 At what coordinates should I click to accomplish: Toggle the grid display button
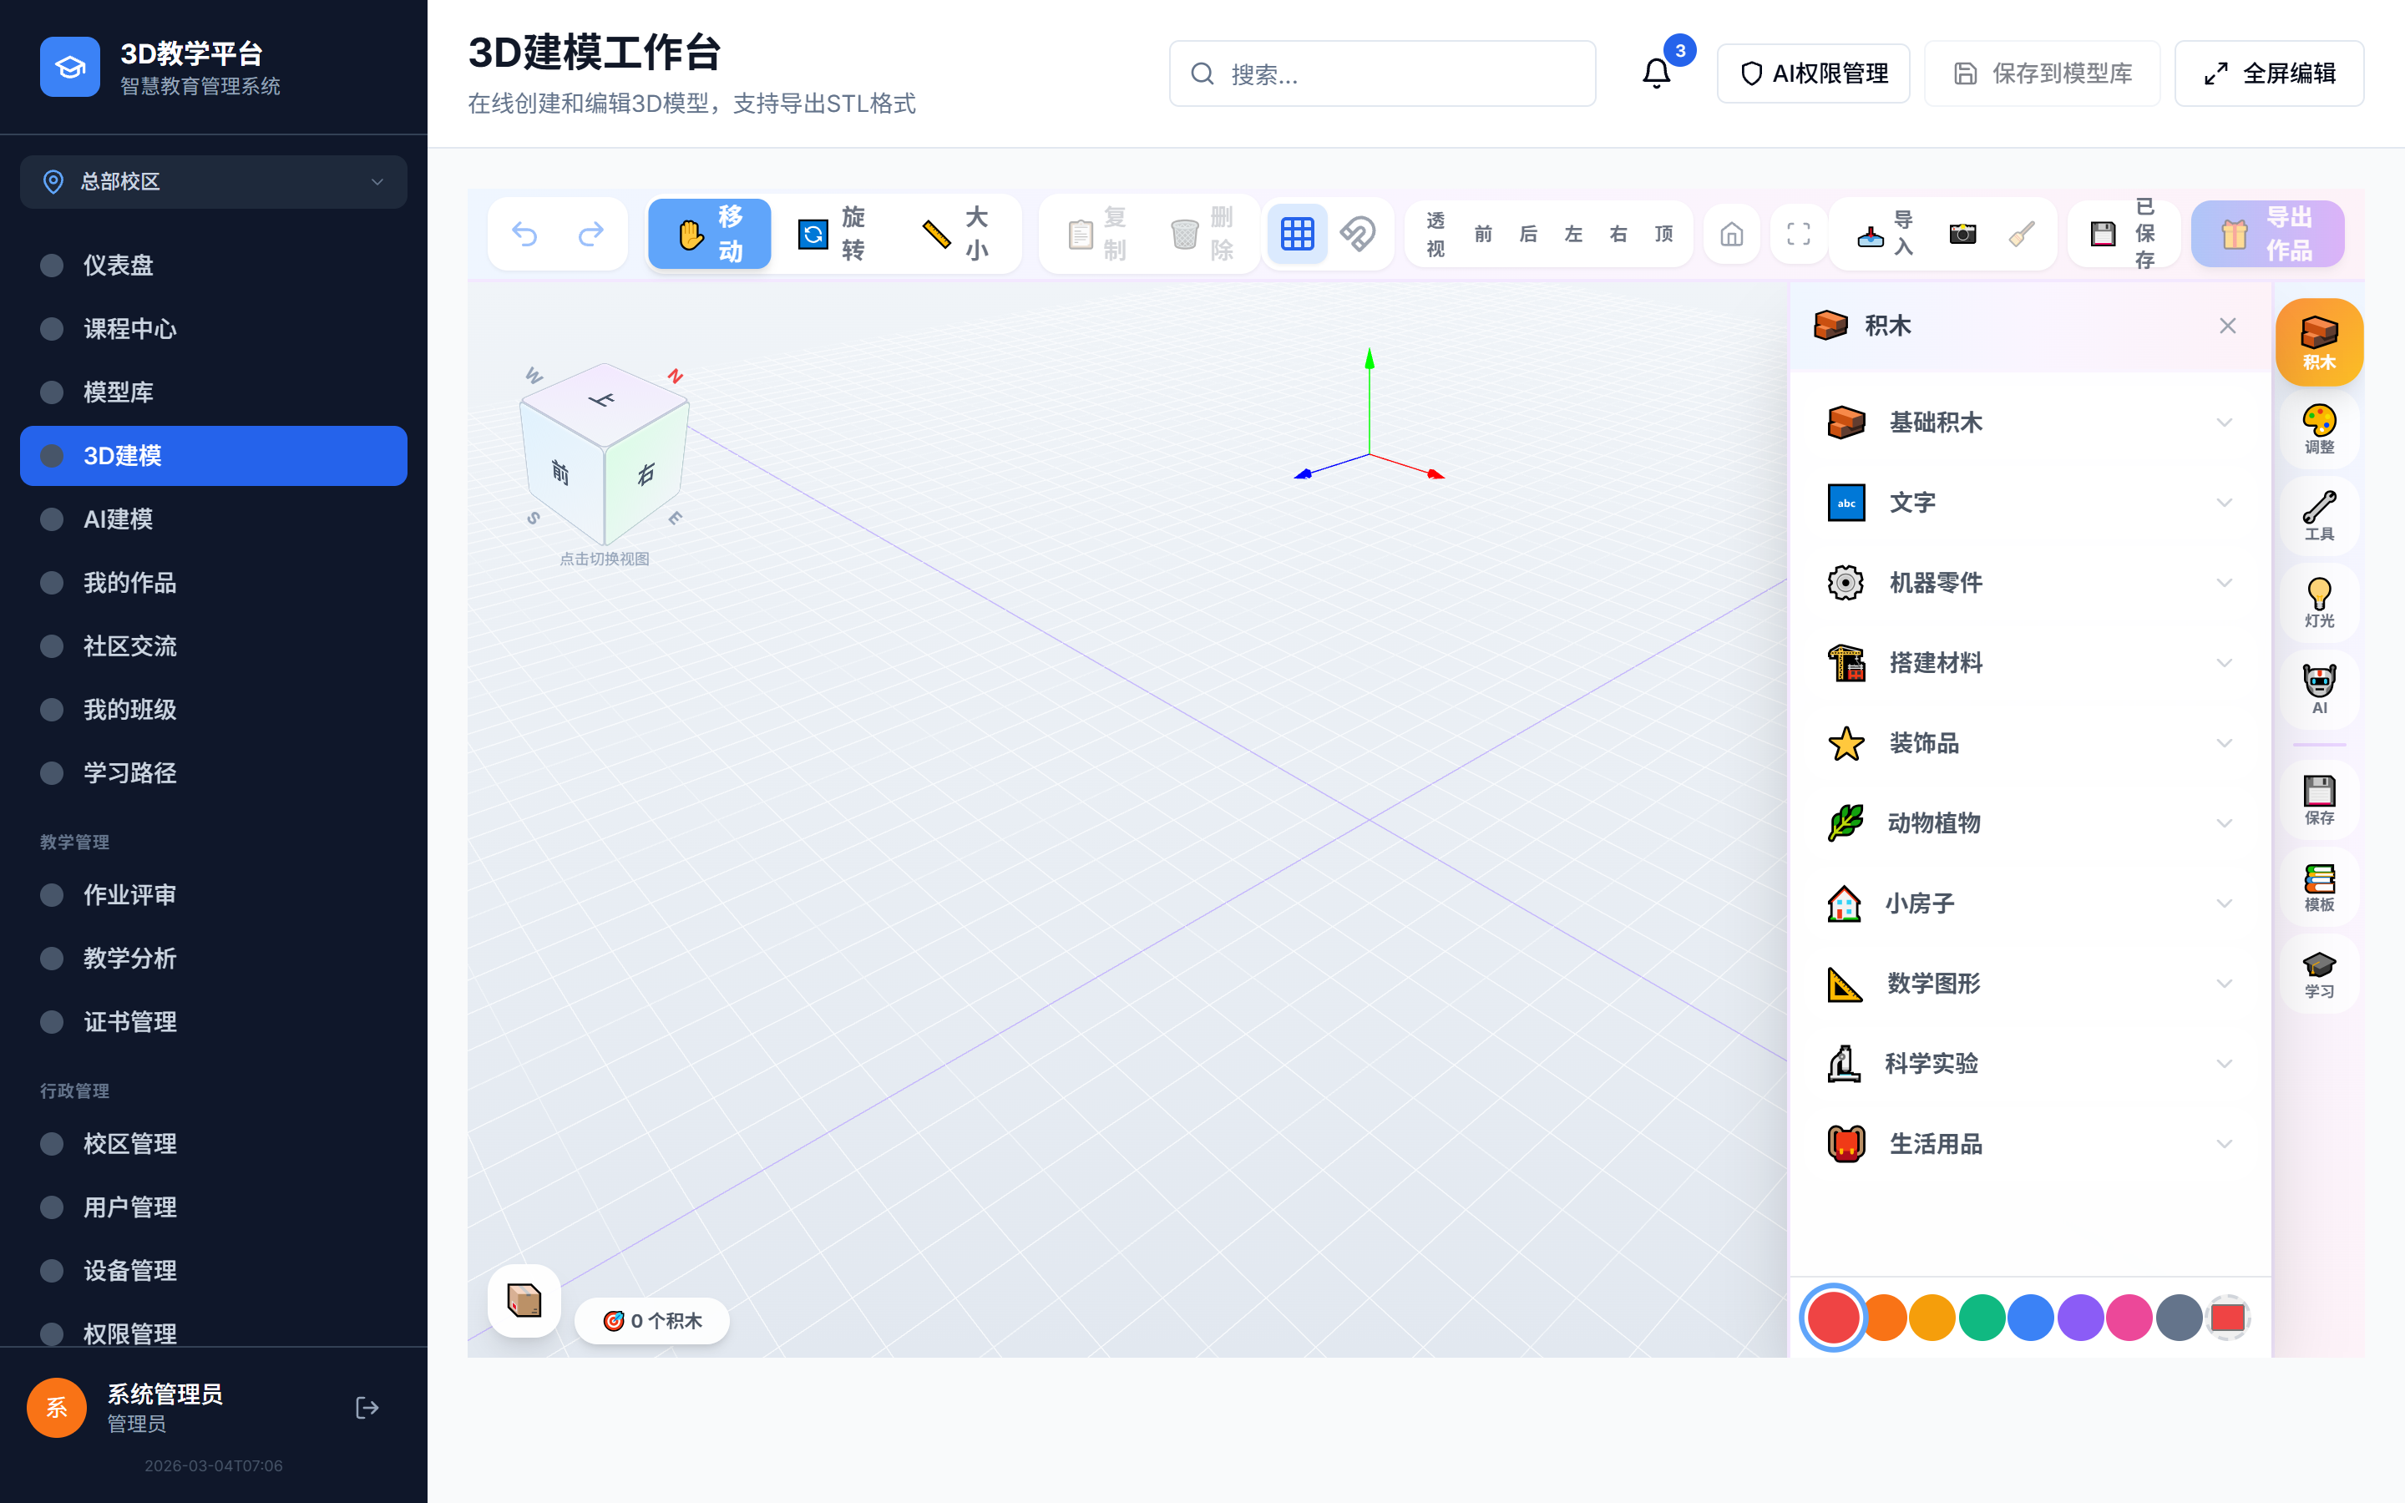click(1297, 234)
